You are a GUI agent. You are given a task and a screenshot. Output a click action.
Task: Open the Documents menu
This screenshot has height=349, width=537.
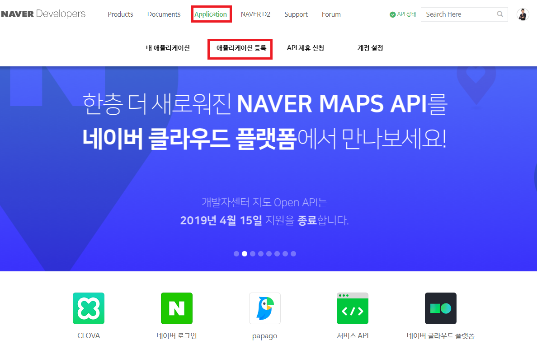click(164, 14)
